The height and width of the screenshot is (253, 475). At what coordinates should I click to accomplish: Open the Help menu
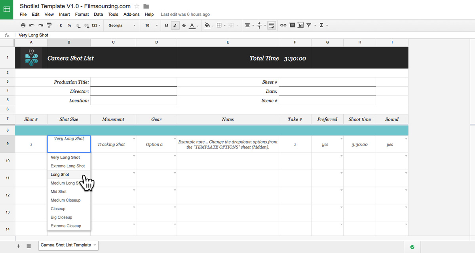[149, 14]
